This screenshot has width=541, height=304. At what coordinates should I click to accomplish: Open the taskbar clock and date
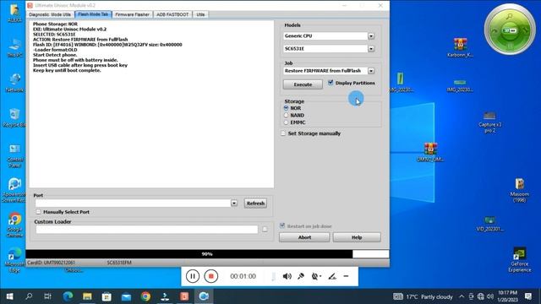click(x=507, y=296)
